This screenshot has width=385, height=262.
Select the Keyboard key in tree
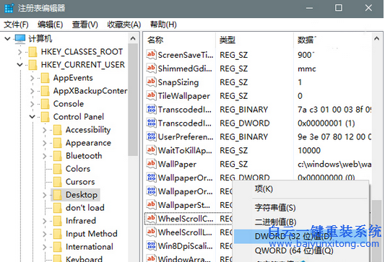(84, 259)
